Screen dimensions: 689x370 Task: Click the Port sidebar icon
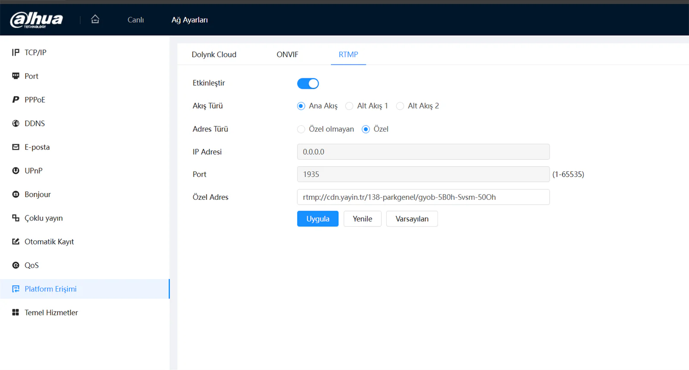(x=16, y=76)
